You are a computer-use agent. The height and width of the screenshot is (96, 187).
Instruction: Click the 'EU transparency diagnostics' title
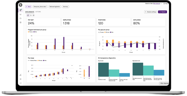point(107,58)
